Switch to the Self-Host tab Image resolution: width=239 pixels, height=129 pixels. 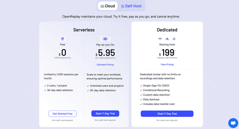click(131, 6)
